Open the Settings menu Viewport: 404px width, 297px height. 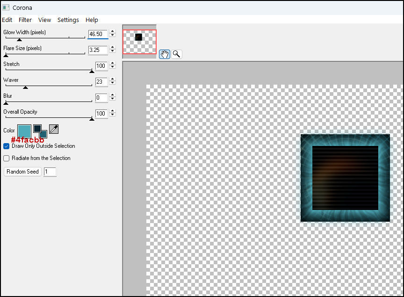(68, 20)
